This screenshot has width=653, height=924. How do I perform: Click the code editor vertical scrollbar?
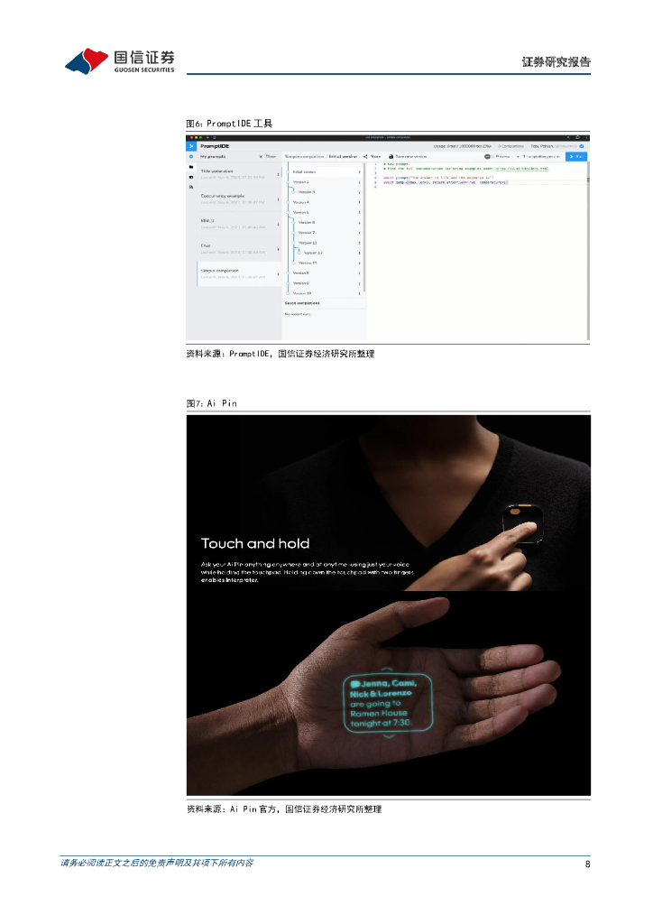pos(588,251)
